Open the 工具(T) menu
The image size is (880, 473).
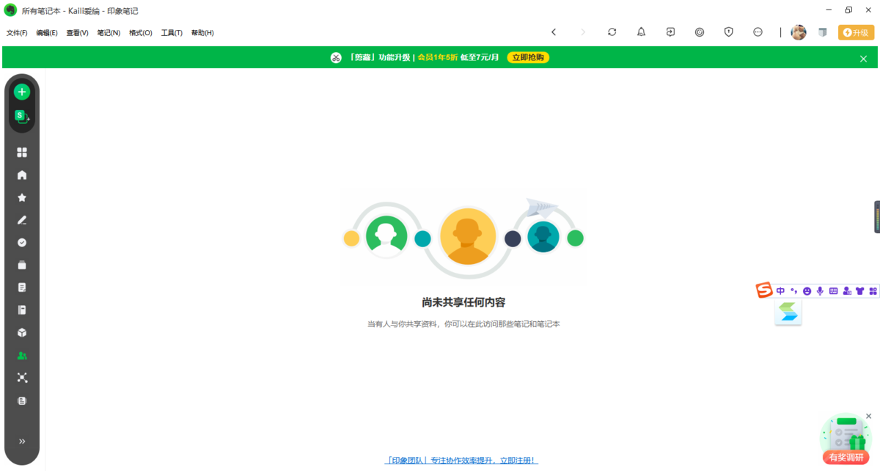click(171, 32)
